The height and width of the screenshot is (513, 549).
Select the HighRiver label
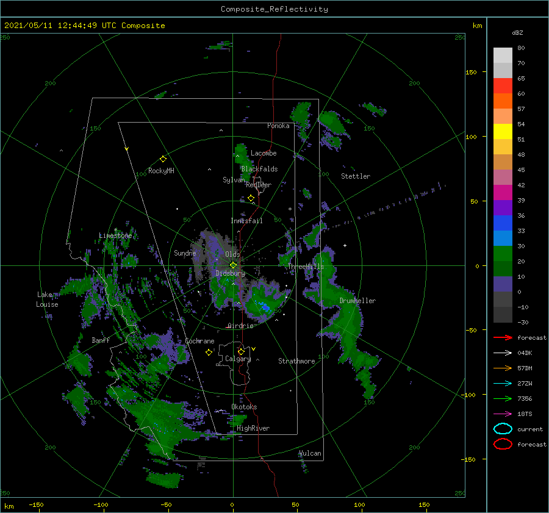253,428
